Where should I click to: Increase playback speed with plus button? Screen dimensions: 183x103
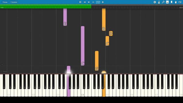pyautogui.click(x=103, y=2)
